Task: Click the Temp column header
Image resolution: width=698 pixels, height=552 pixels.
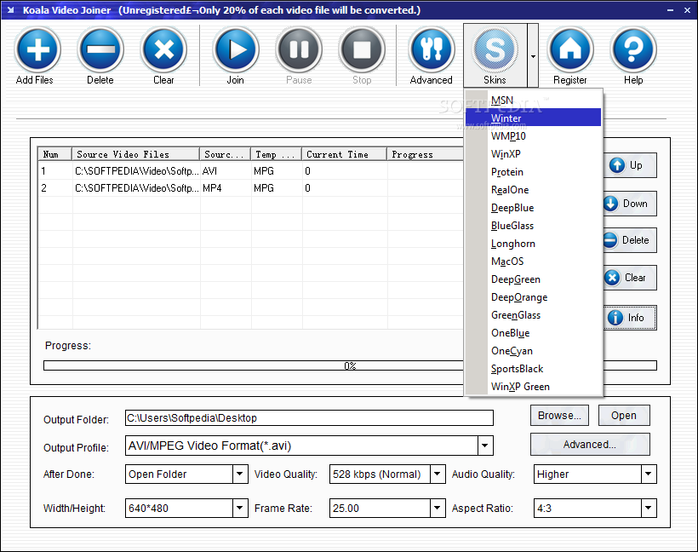Action: point(276,154)
